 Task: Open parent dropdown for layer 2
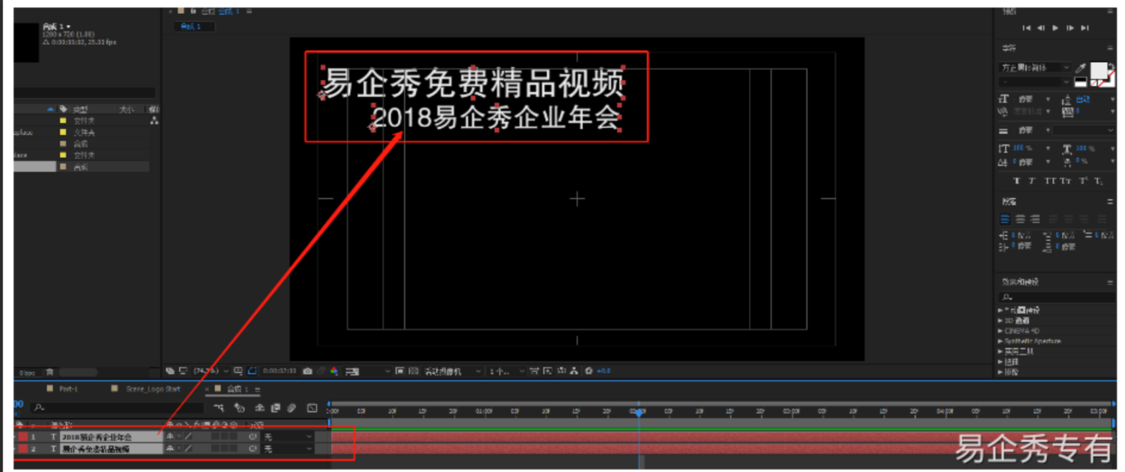287,449
